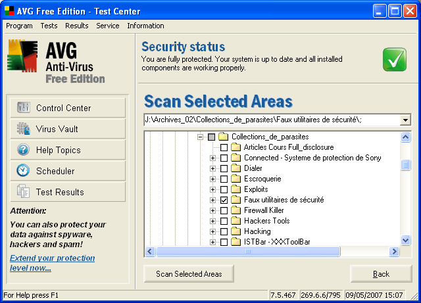The width and height of the screenshot is (421, 303).
Task: Expand the Dialer tree node
Action: [212, 168]
